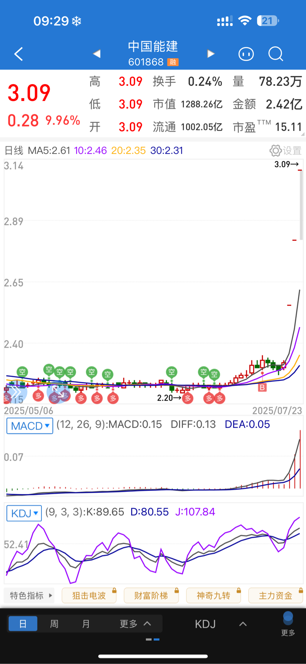306x664 pixels.
Task: Select 财富阶梯 locked indicator
Action: click(x=151, y=595)
